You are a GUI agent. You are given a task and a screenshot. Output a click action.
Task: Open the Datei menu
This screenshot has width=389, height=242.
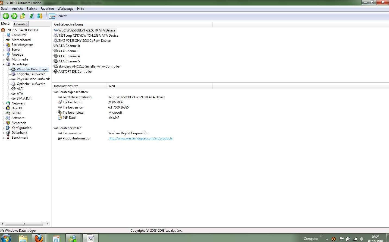5,9
